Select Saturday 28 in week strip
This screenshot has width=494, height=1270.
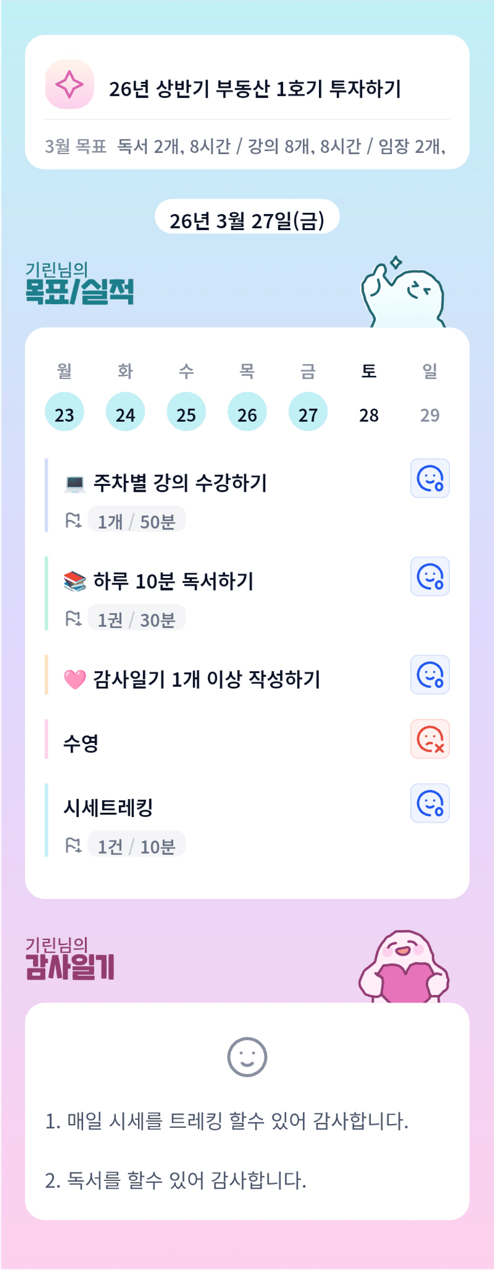(369, 414)
